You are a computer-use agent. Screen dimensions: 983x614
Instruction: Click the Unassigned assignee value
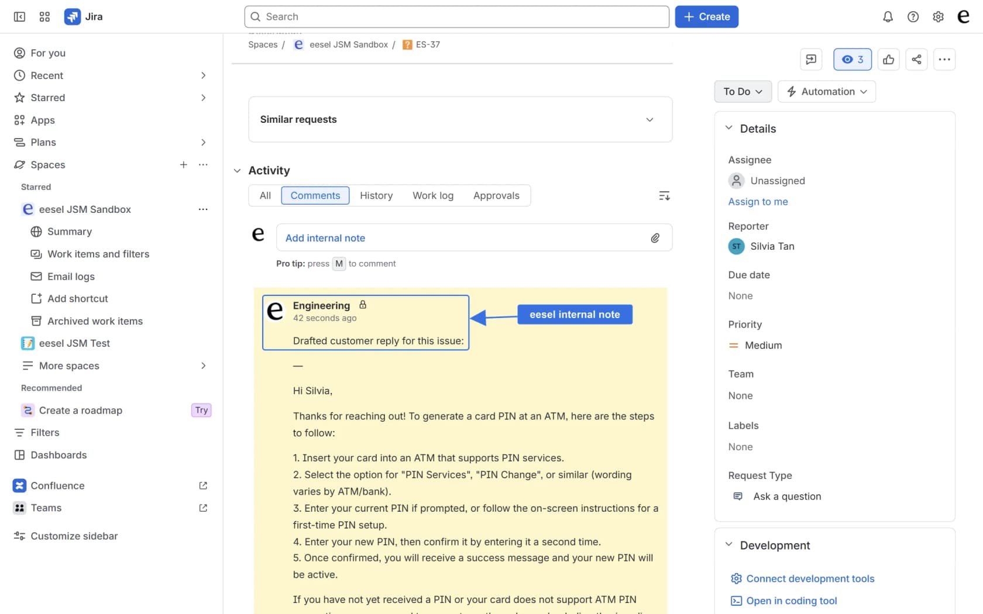pos(767,181)
